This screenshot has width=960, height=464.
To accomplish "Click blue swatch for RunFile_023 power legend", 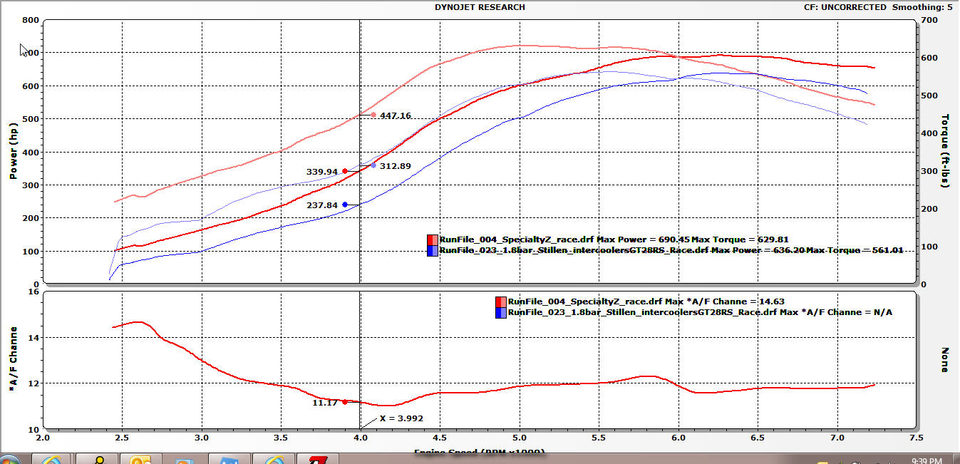I will 433,251.
